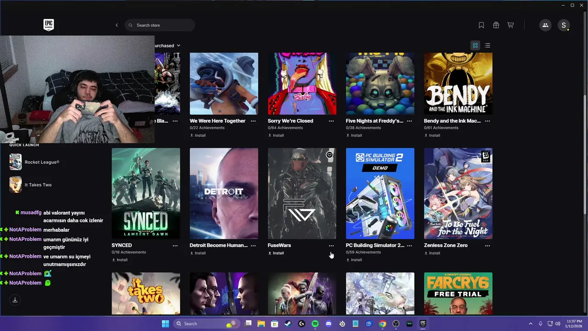588x331 pixels.
Task: Open Epic Games Launcher taskbar icon
Action: point(423,324)
